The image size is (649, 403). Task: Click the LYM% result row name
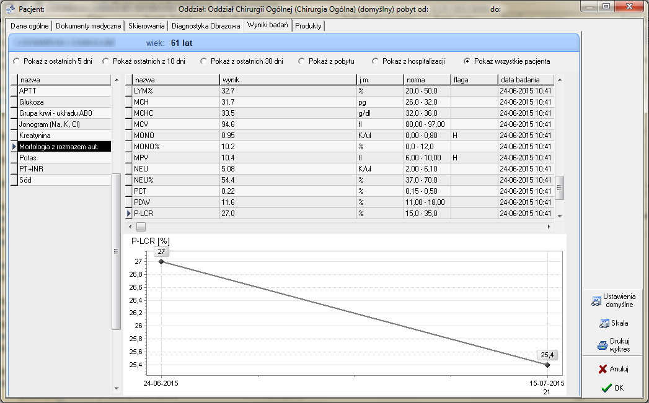143,91
